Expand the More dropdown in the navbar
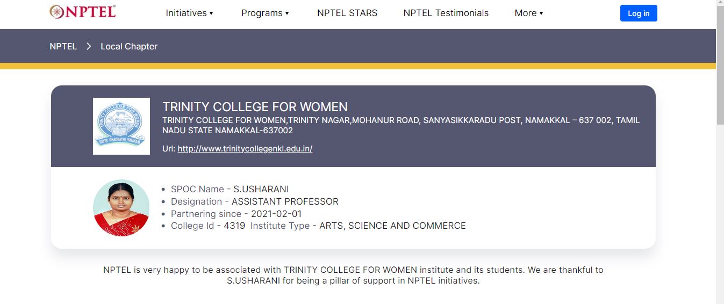Screen dimensions: 724x304 [528, 13]
